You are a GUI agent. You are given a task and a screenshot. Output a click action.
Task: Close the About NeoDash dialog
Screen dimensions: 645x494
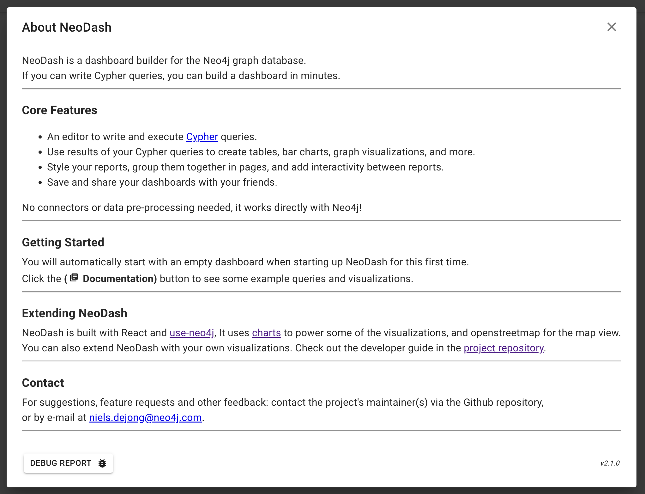(612, 27)
